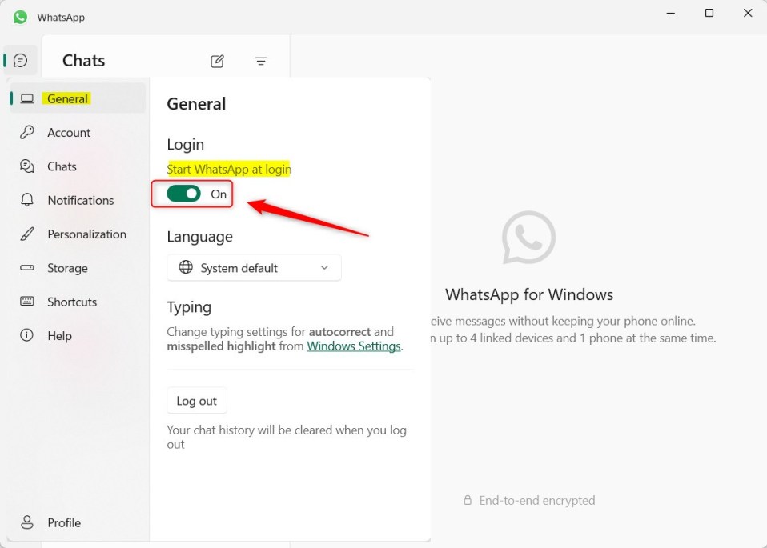Switch to the Chats settings tab
This screenshot has width=767, height=548.
(x=78, y=166)
